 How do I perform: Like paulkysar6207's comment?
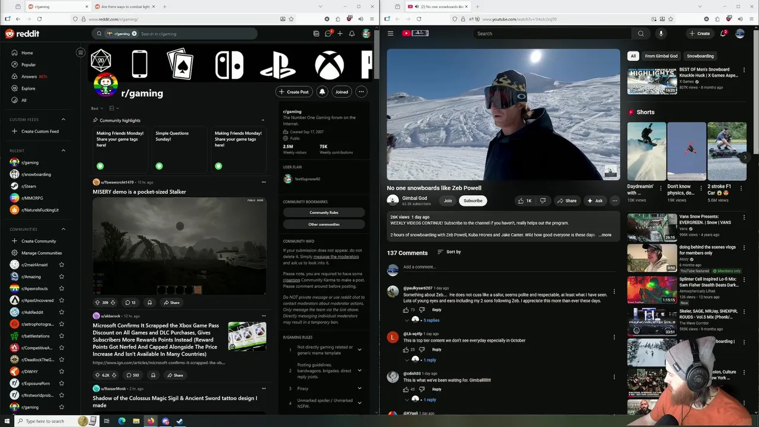[x=406, y=310]
